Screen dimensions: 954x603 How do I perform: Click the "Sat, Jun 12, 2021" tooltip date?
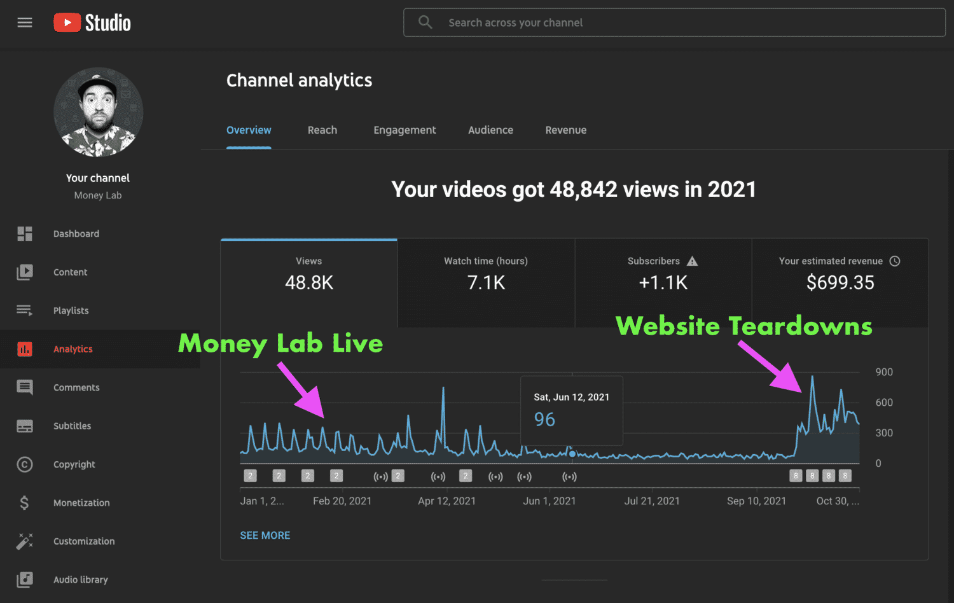pos(572,397)
